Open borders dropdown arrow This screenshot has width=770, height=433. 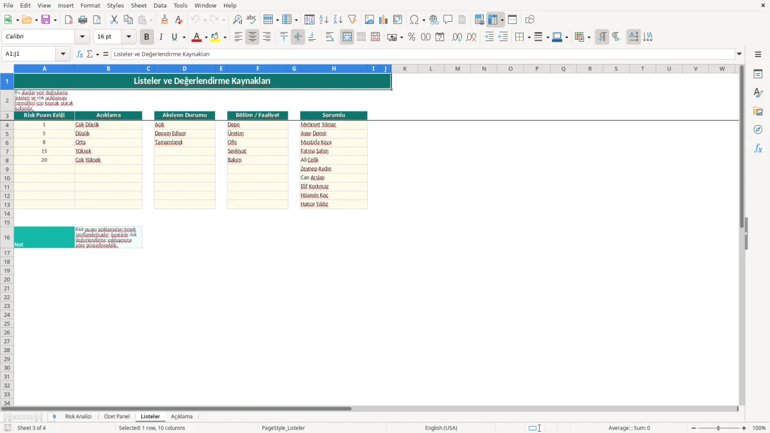point(528,37)
